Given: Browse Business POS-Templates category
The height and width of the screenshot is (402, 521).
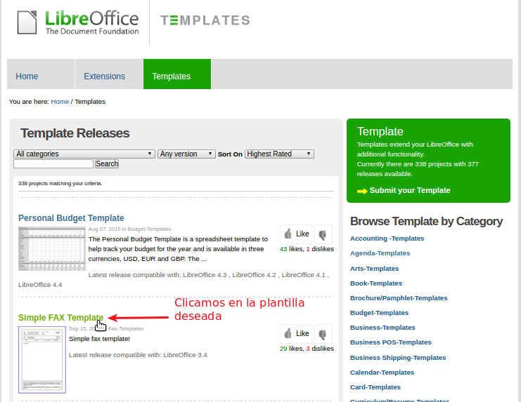Looking at the screenshot, I should click(x=390, y=342).
